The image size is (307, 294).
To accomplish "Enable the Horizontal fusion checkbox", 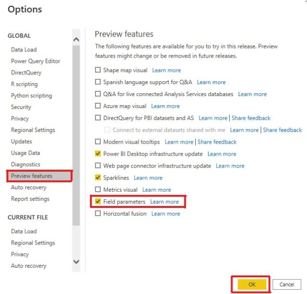I will tap(98, 213).
